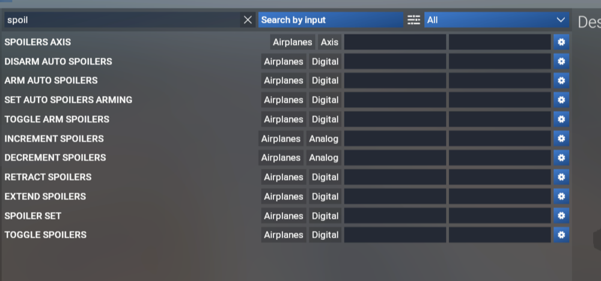Click the Search by input button
The width and height of the screenshot is (601, 281).
tap(331, 20)
